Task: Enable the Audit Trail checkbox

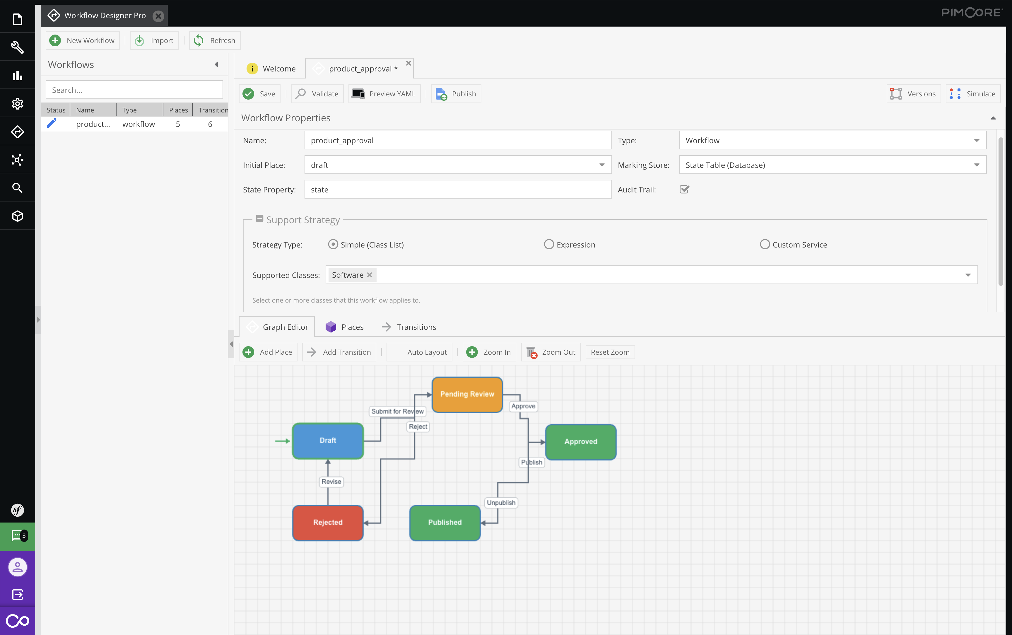Action: (684, 190)
